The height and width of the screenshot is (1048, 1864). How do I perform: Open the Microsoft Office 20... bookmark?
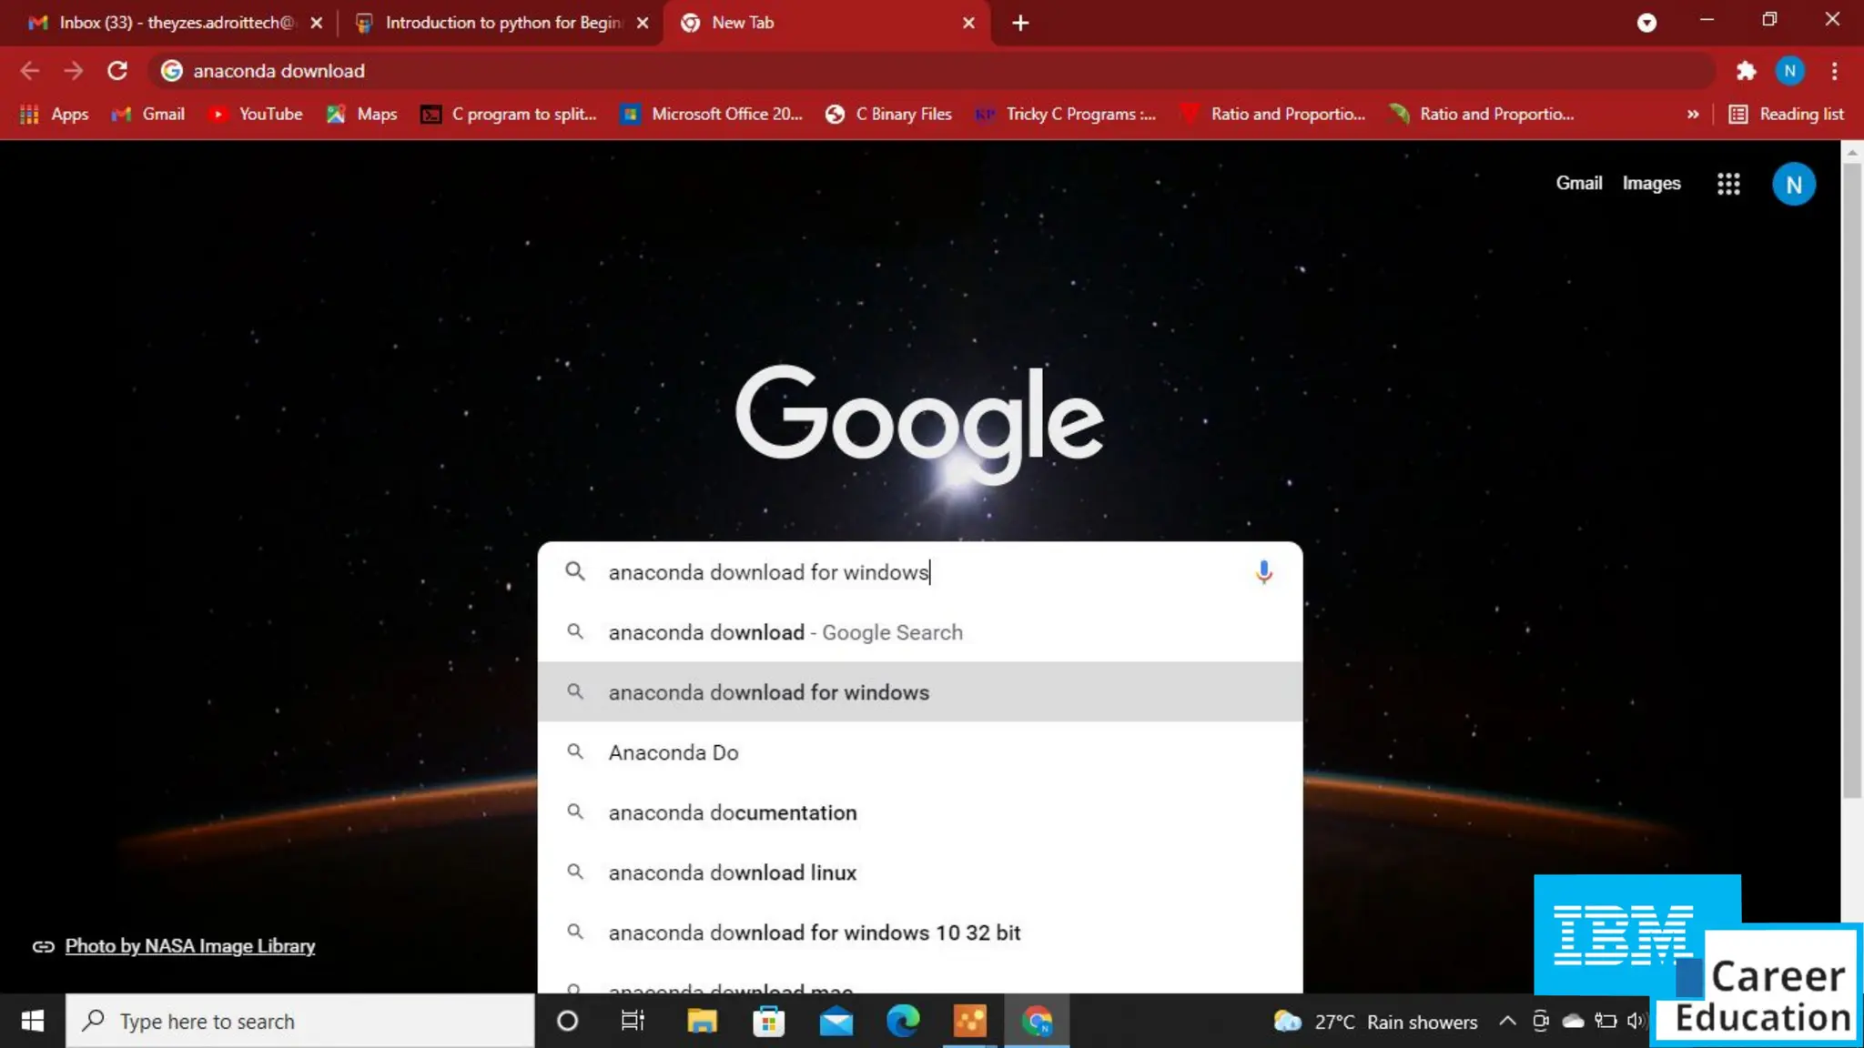712,114
